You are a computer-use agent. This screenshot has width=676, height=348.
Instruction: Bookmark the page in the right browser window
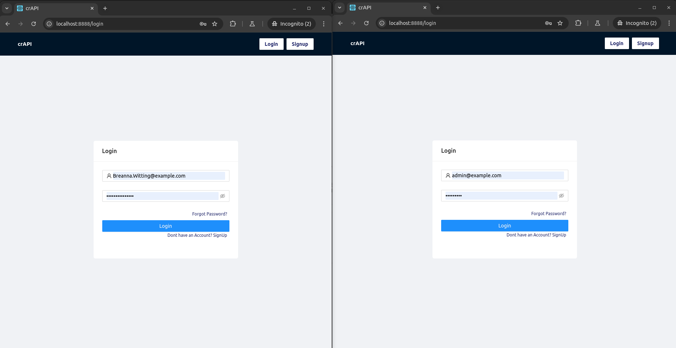560,23
